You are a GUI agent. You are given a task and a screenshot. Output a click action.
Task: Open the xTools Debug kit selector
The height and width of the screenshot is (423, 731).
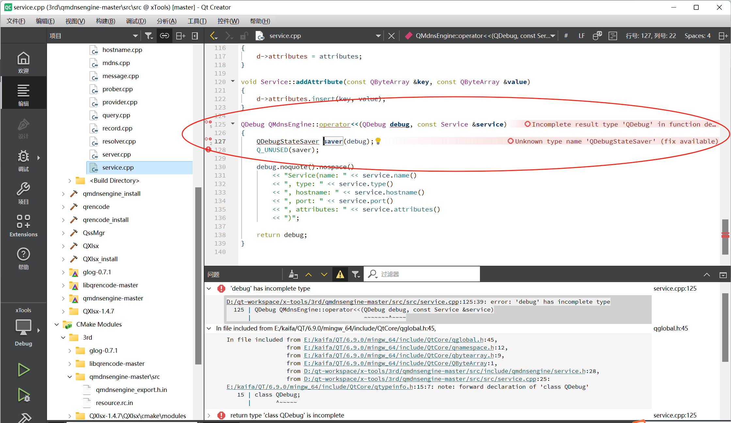pyautogui.click(x=23, y=329)
